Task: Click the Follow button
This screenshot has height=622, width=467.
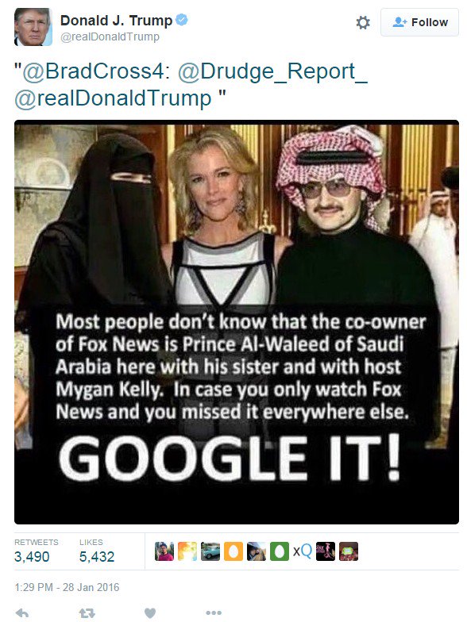Action: click(x=419, y=22)
